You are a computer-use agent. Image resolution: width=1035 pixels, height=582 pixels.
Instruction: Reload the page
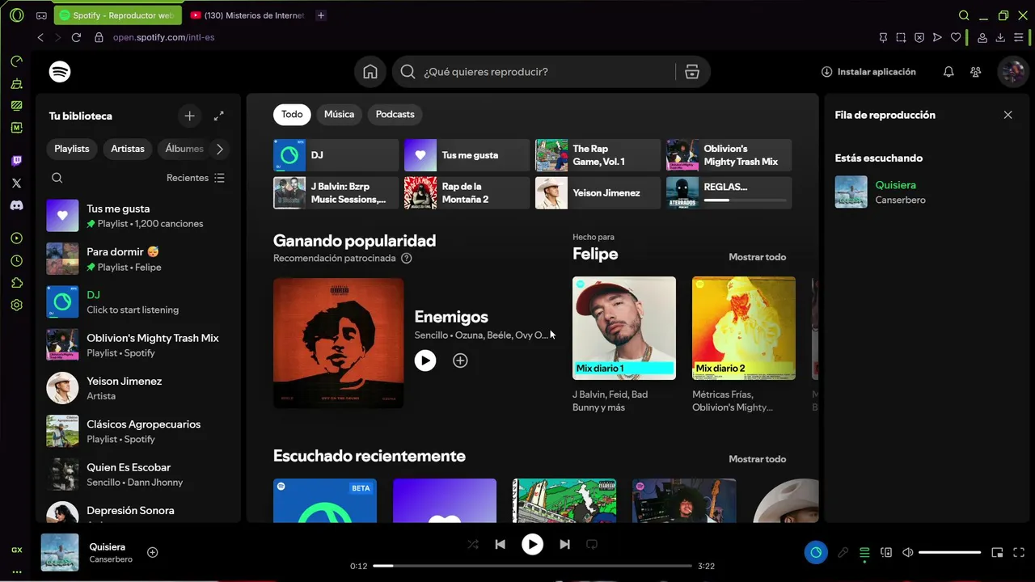coord(76,37)
